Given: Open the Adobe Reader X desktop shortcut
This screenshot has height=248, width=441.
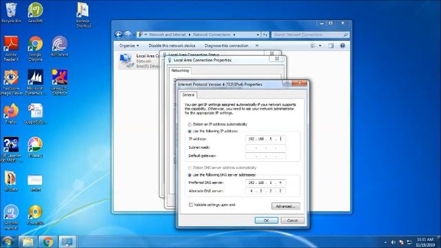Looking at the screenshot, I should tap(11, 49).
